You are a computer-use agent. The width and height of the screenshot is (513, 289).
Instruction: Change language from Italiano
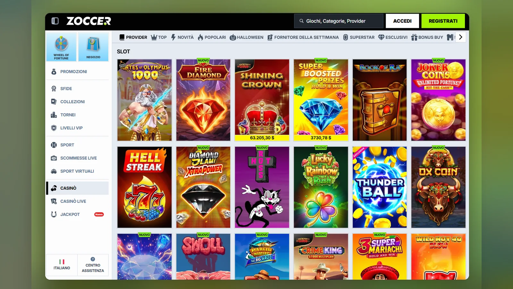(62, 265)
